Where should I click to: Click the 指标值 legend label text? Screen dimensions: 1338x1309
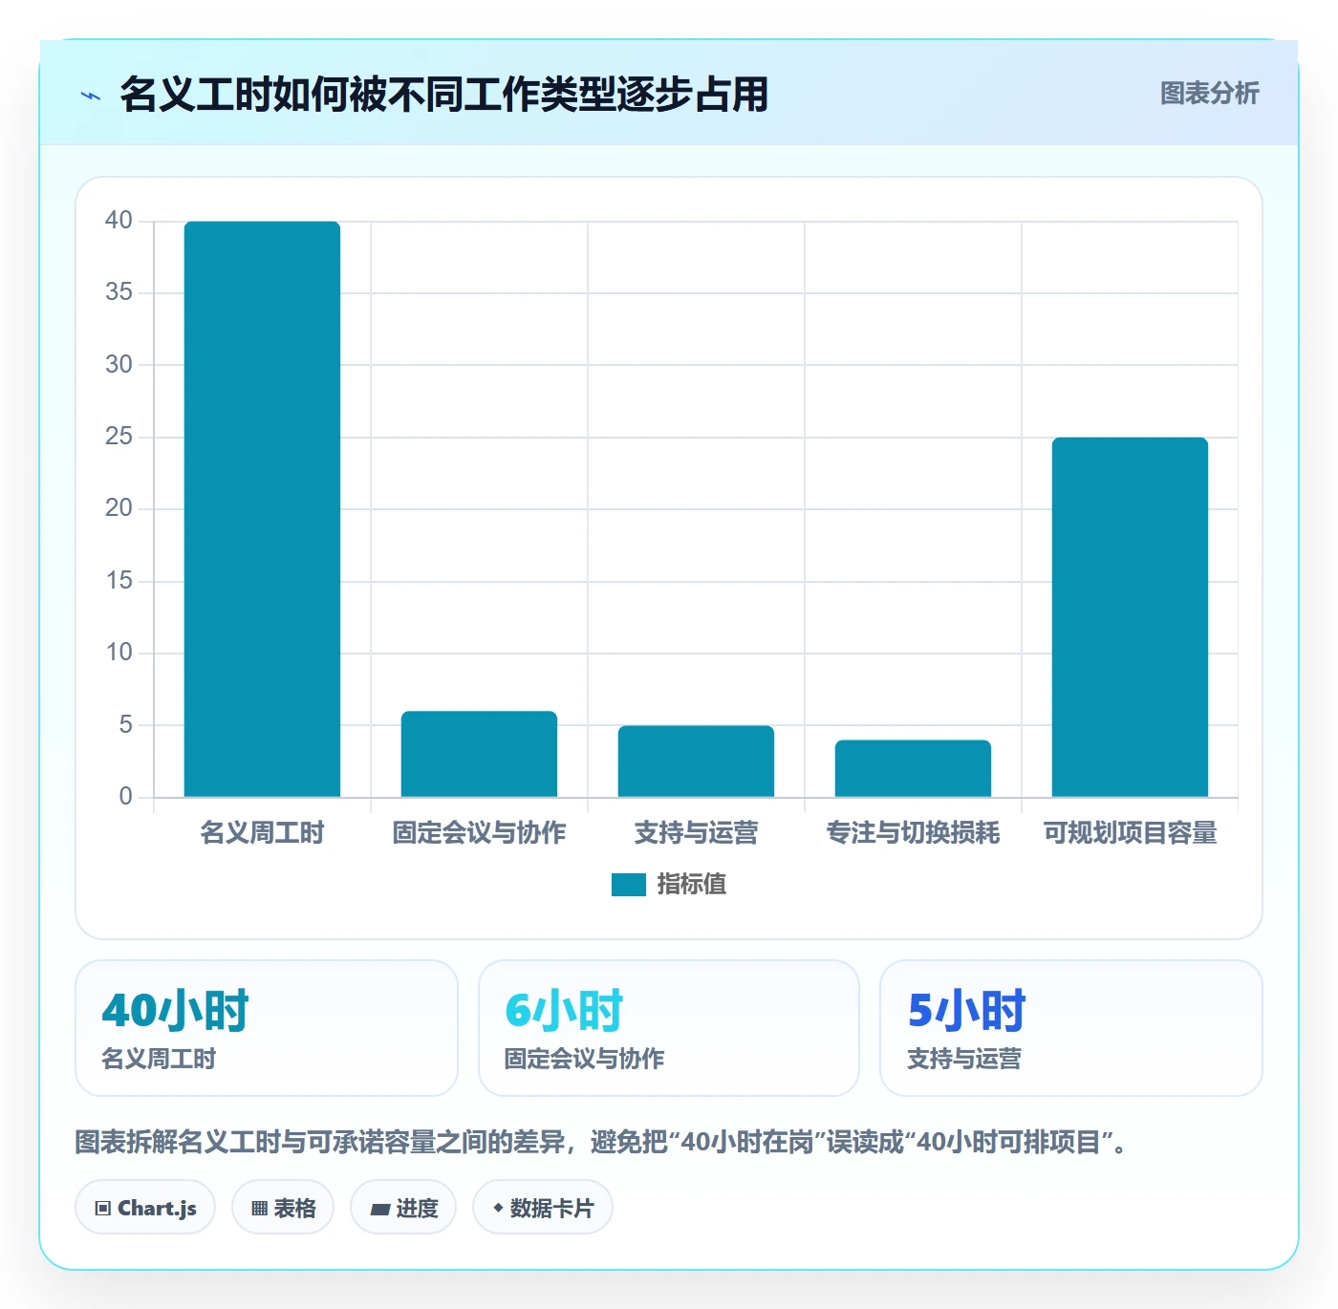click(692, 885)
